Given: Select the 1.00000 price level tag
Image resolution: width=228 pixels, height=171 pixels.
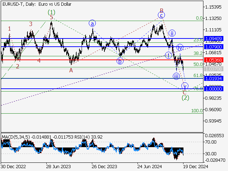Looking at the screenshot, I should 213,89.
